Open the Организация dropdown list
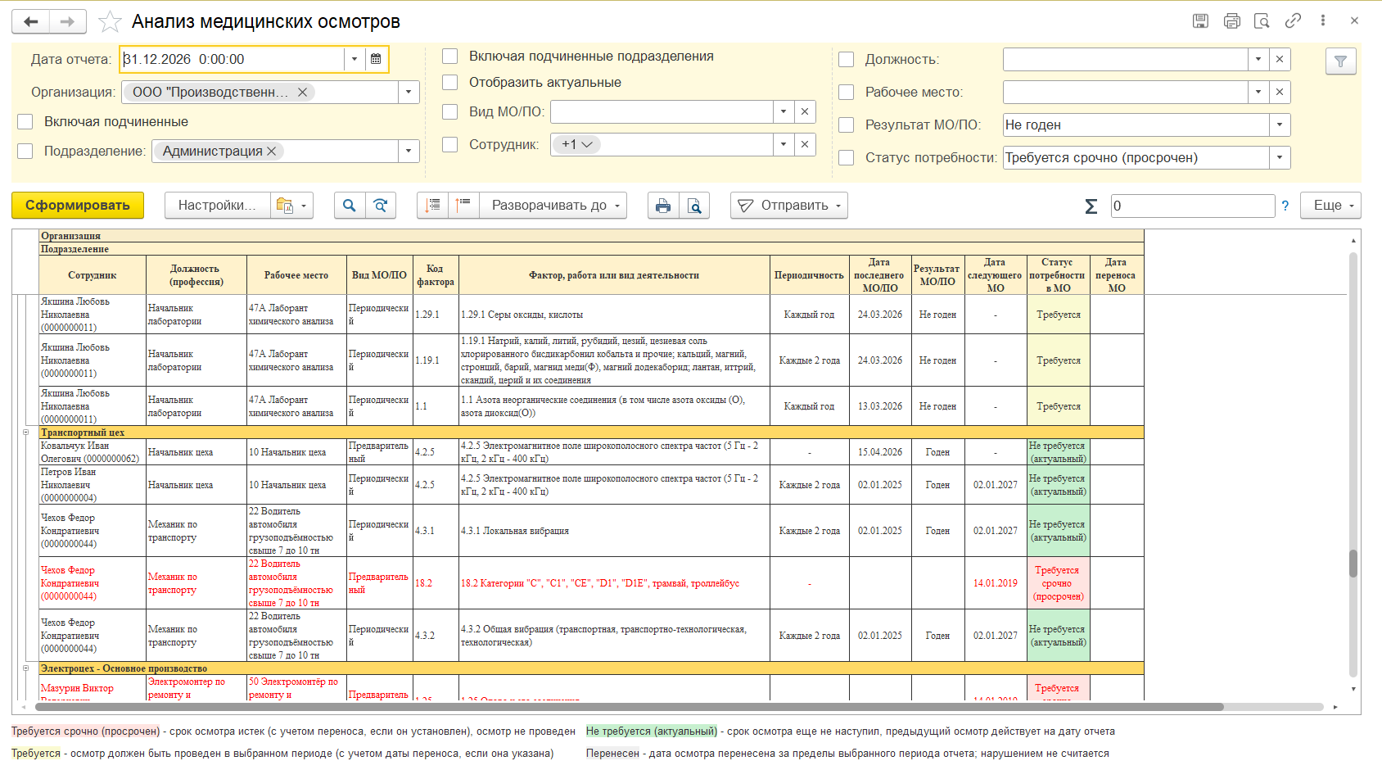This screenshot has height=770, width=1382. coord(409,92)
